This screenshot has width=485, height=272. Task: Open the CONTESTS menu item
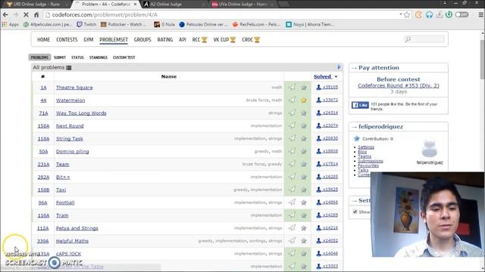pos(67,39)
